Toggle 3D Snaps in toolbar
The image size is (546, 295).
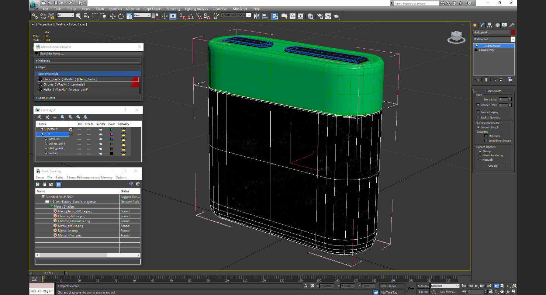click(x=183, y=16)
